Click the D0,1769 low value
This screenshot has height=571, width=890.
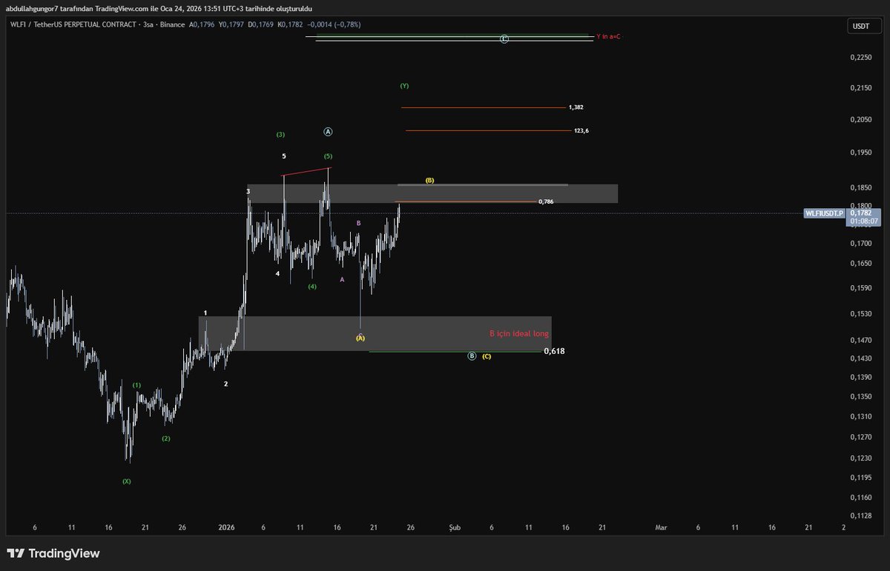[x=260, y=24]
